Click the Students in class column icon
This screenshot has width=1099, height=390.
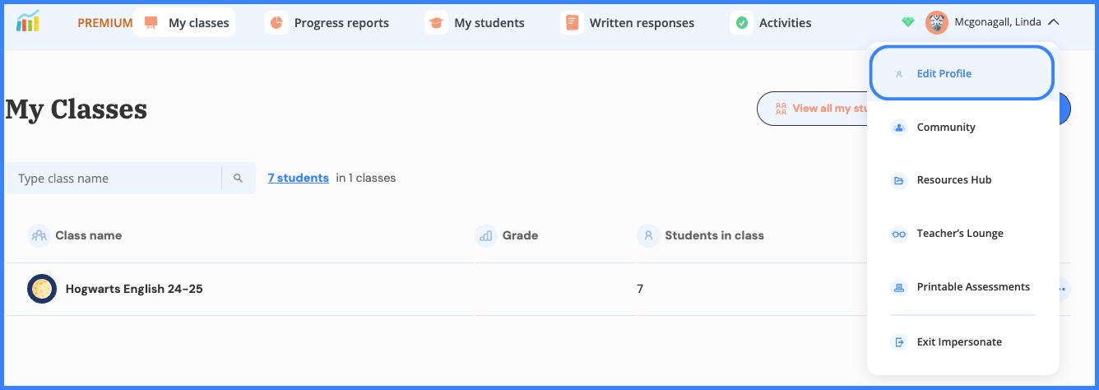coord(648,236)
